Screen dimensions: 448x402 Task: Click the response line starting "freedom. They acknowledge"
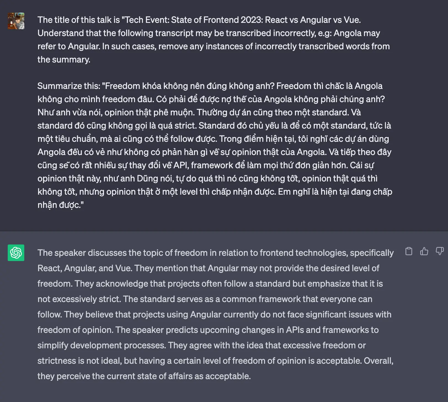210,284
